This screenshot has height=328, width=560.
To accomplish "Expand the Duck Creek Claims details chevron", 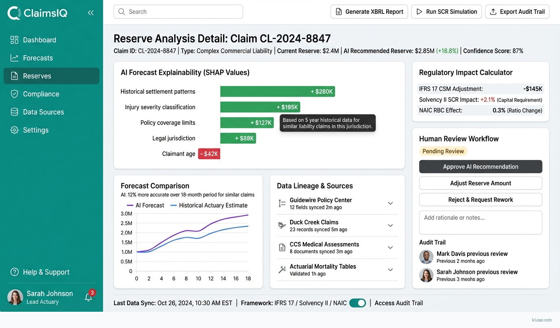I will [390, 226].
